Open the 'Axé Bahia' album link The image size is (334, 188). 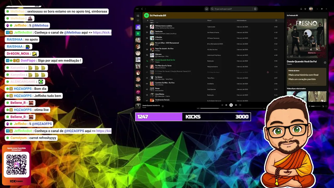pos(210,84)
